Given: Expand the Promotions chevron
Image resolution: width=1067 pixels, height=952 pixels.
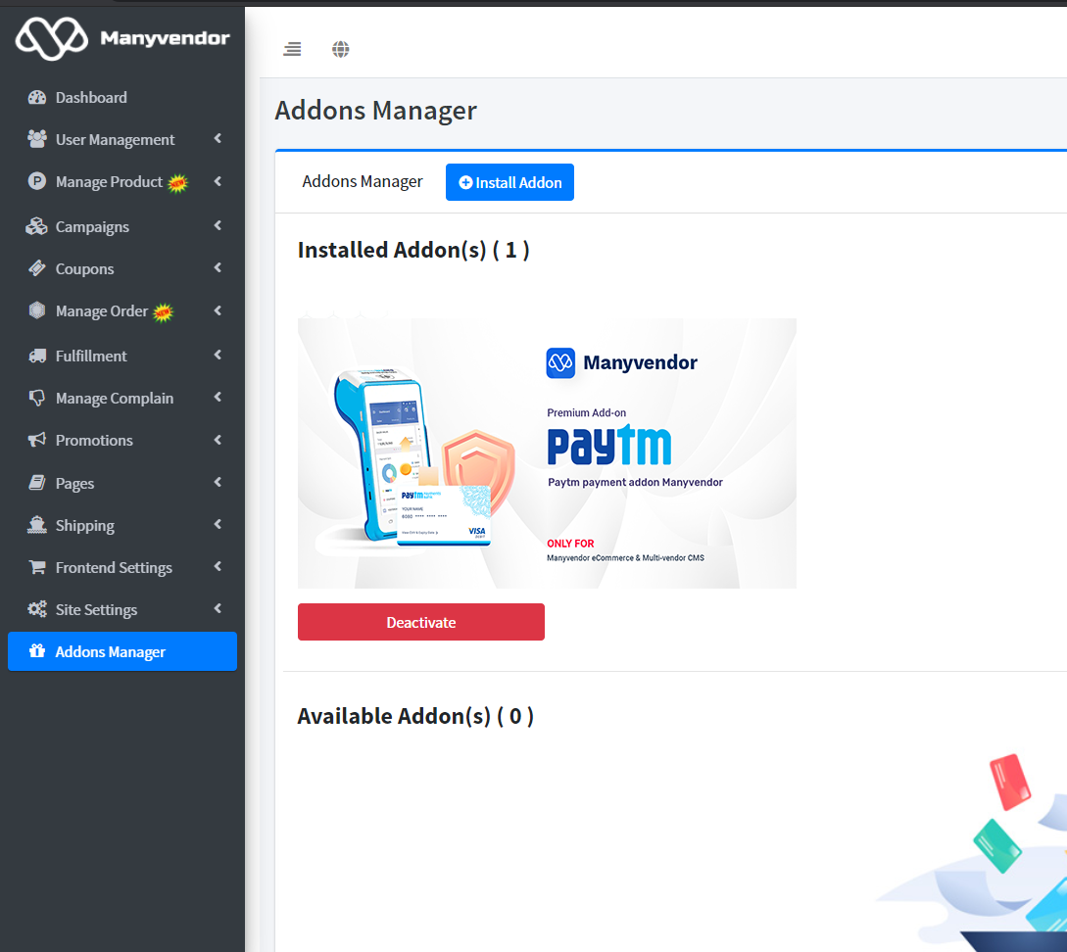Looking at the screenshot, I should (218, 440).
